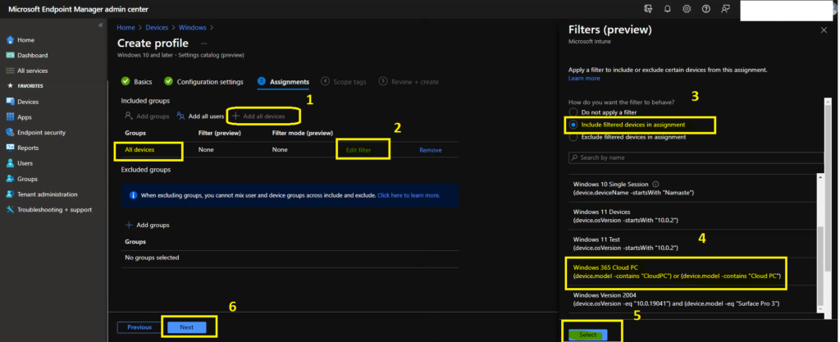Click the Select button in the Filters panel
The width and height of the screenshot is (840, 342).
587,335
